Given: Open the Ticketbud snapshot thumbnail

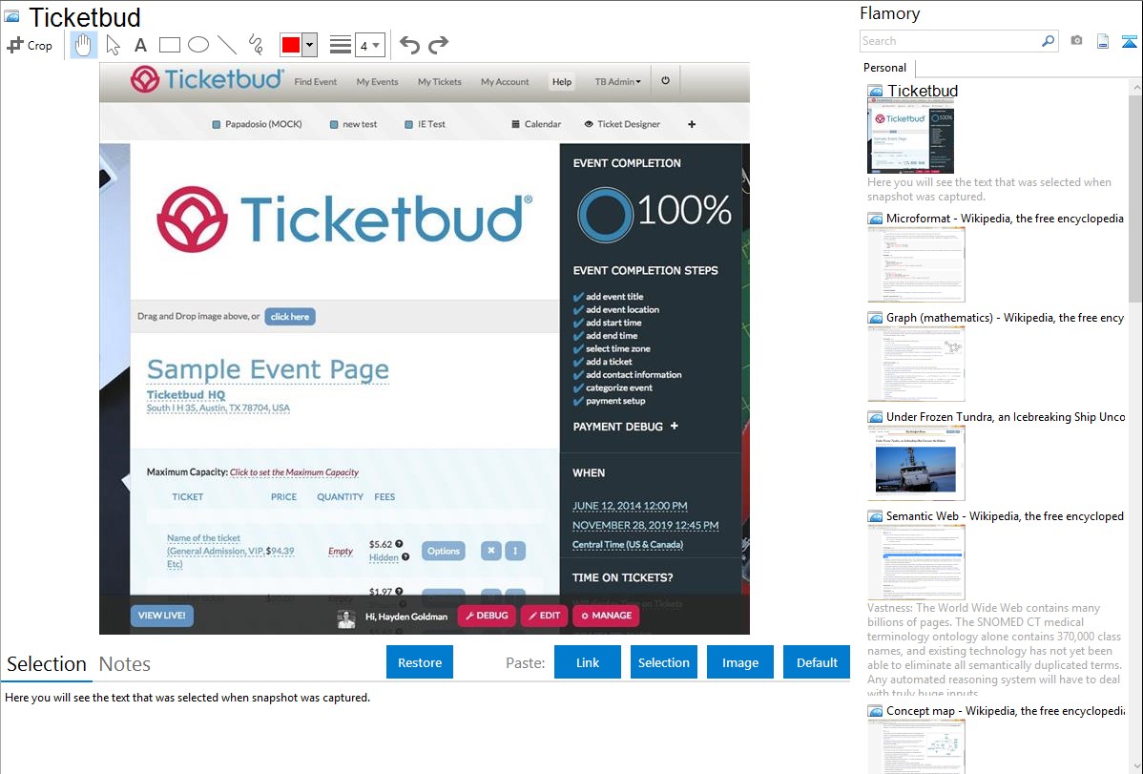Looking at the screenshot, I should tap(910, 136).
